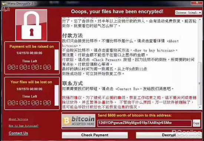Click the large padlock image
The width and height of the screenshot is (204, 141).
31,25
